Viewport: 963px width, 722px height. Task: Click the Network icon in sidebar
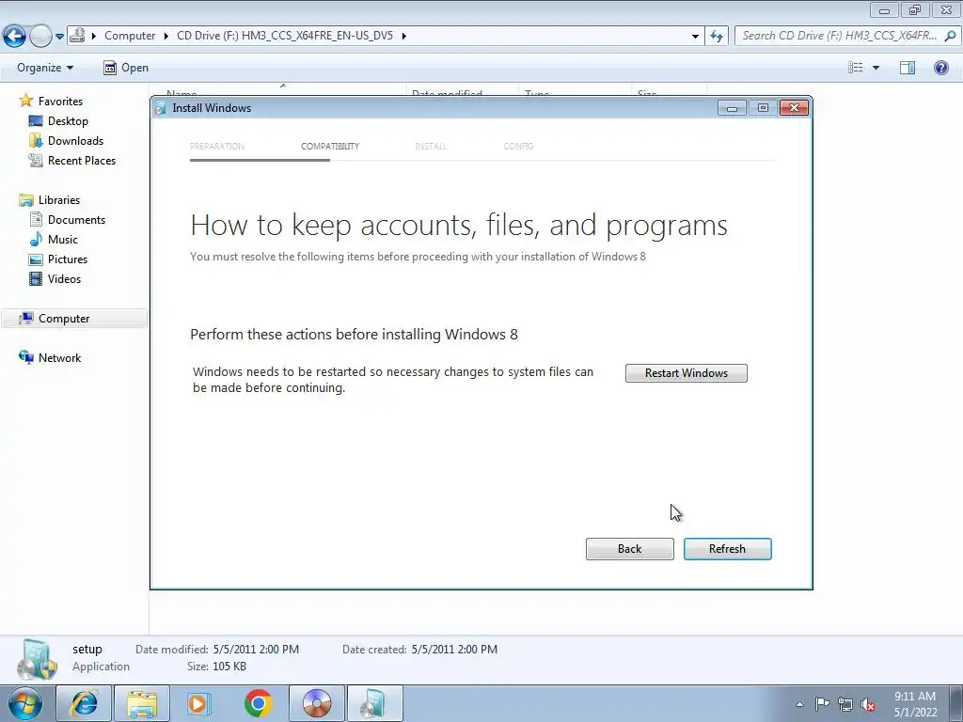(x=25, y=357)
